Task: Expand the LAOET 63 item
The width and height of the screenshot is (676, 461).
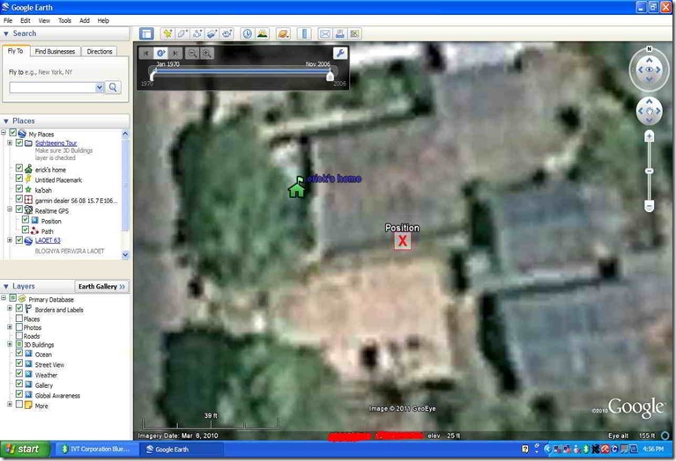Action: (10, 240)
